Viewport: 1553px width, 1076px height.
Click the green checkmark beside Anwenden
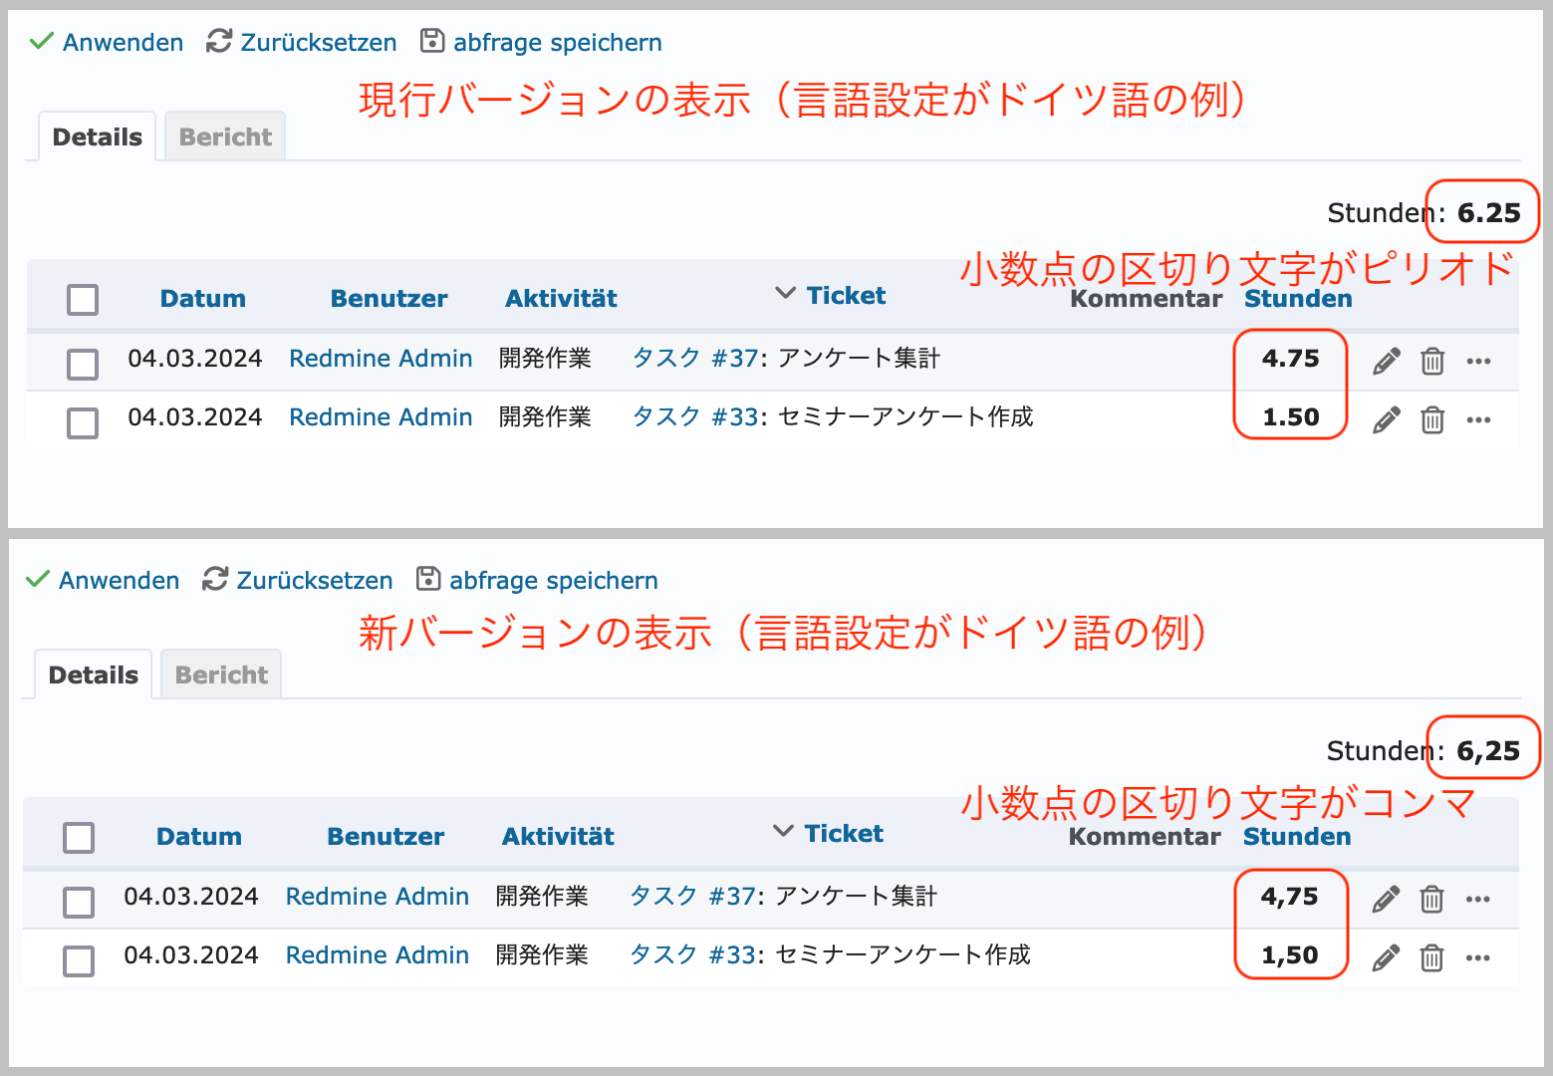pos(40,41)
